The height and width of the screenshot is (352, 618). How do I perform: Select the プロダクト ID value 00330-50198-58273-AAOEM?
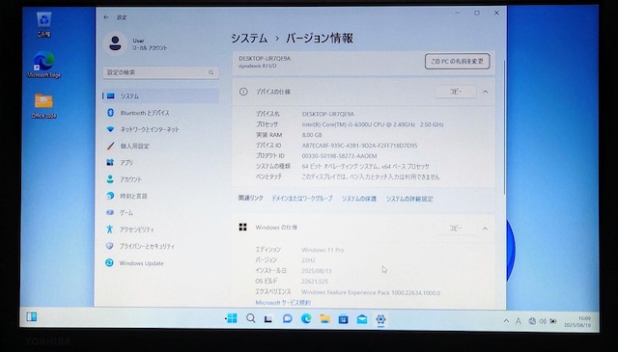pyautogui.click(x=339, y=156)
